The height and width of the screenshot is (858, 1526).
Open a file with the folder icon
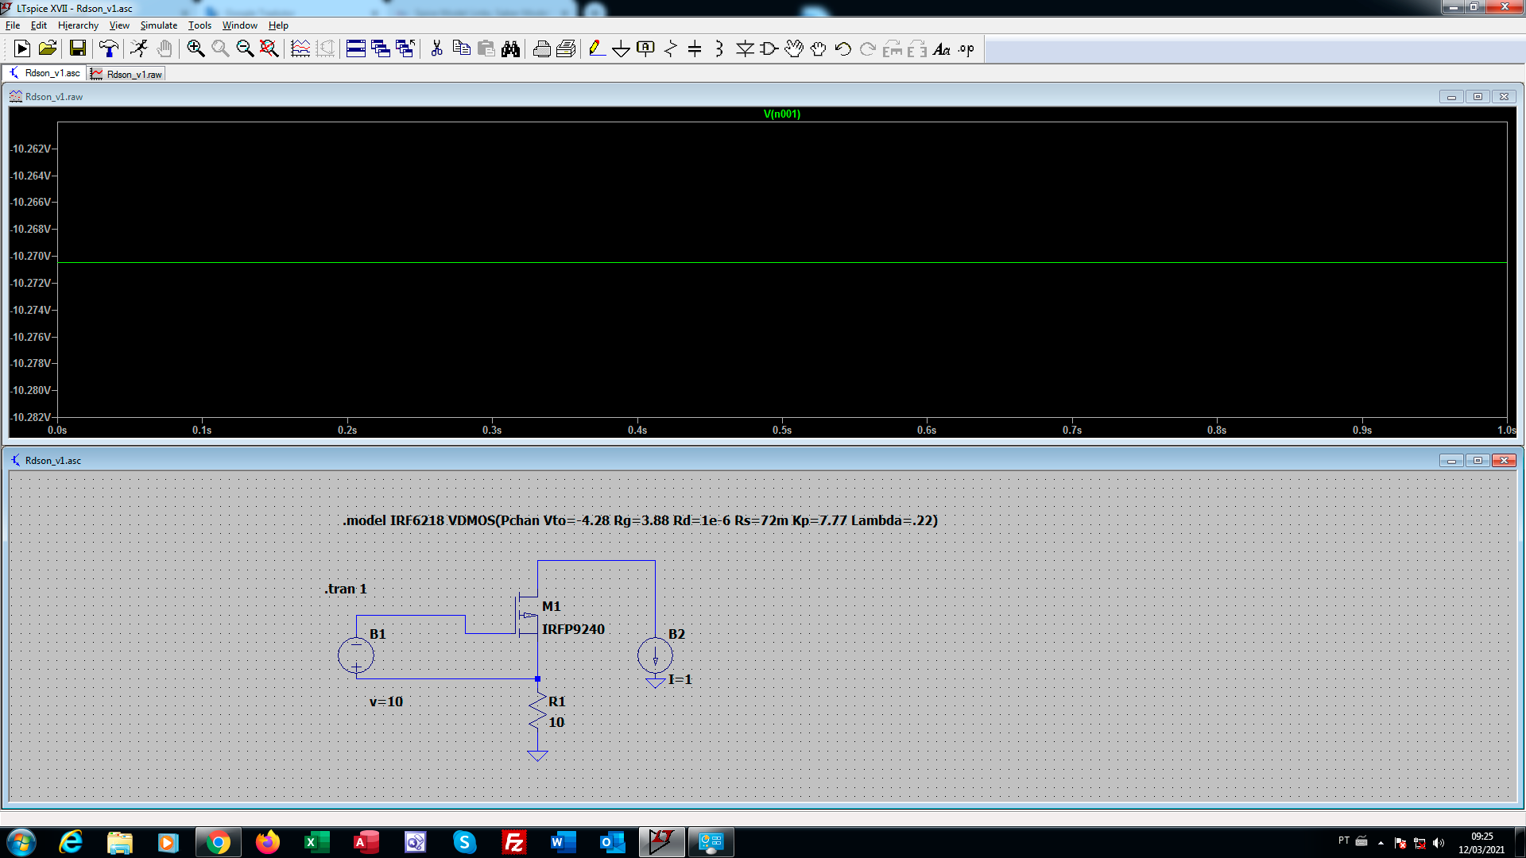point(48,49)
